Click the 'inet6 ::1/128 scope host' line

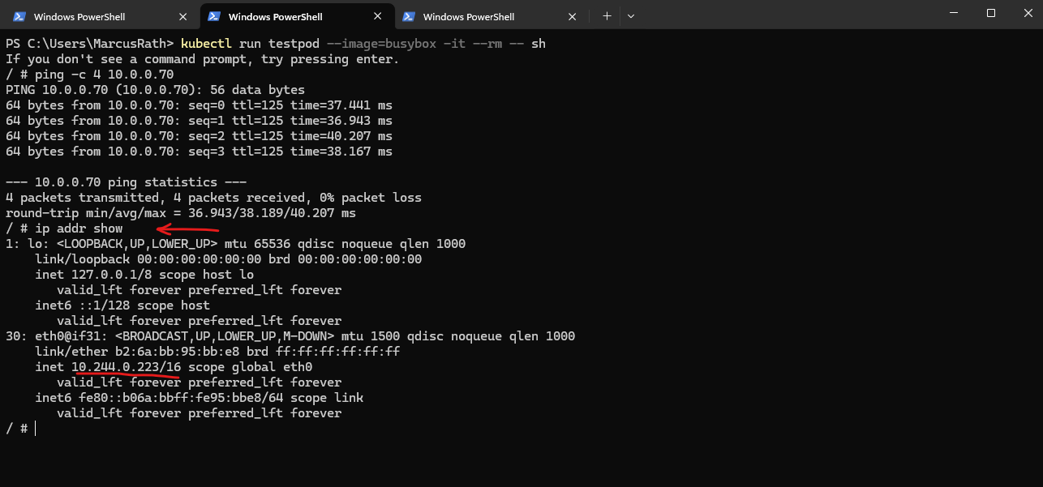pyautogui.click(x=122, y=305)
